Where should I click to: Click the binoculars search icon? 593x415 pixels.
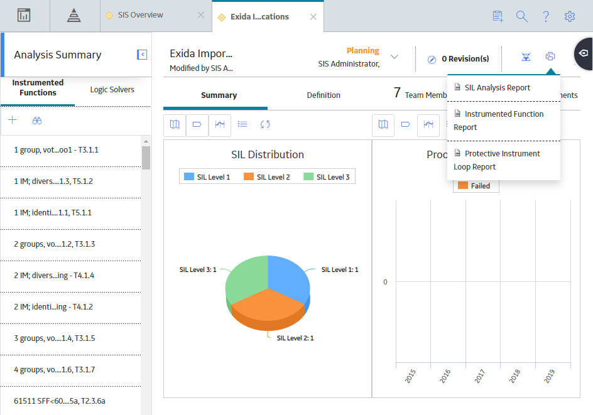pyautogui.click(x=36, y=121)
